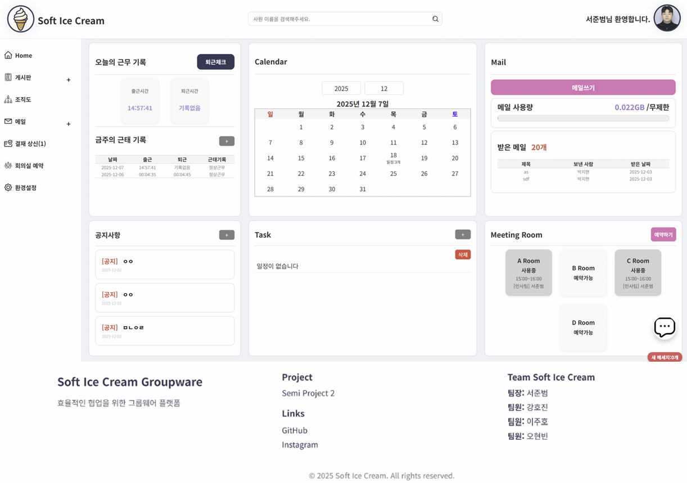Click the 메일쓰기 button
The width and height of the screenshot is (687, 483).
point(583,88)
